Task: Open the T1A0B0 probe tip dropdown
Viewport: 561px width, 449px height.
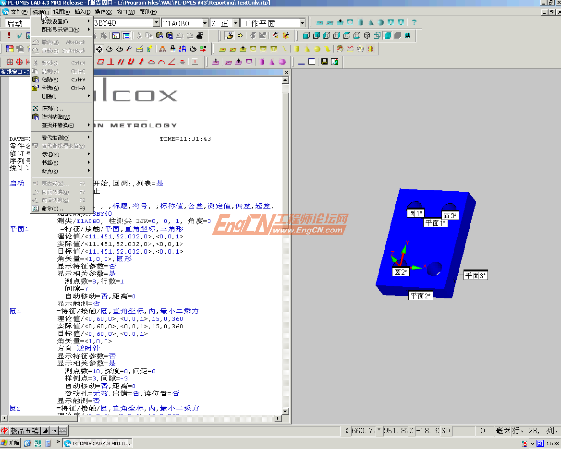Action: pyautogui.click(x=204, y=23)
